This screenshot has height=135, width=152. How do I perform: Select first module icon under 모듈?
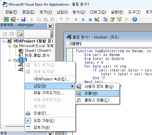21,65
